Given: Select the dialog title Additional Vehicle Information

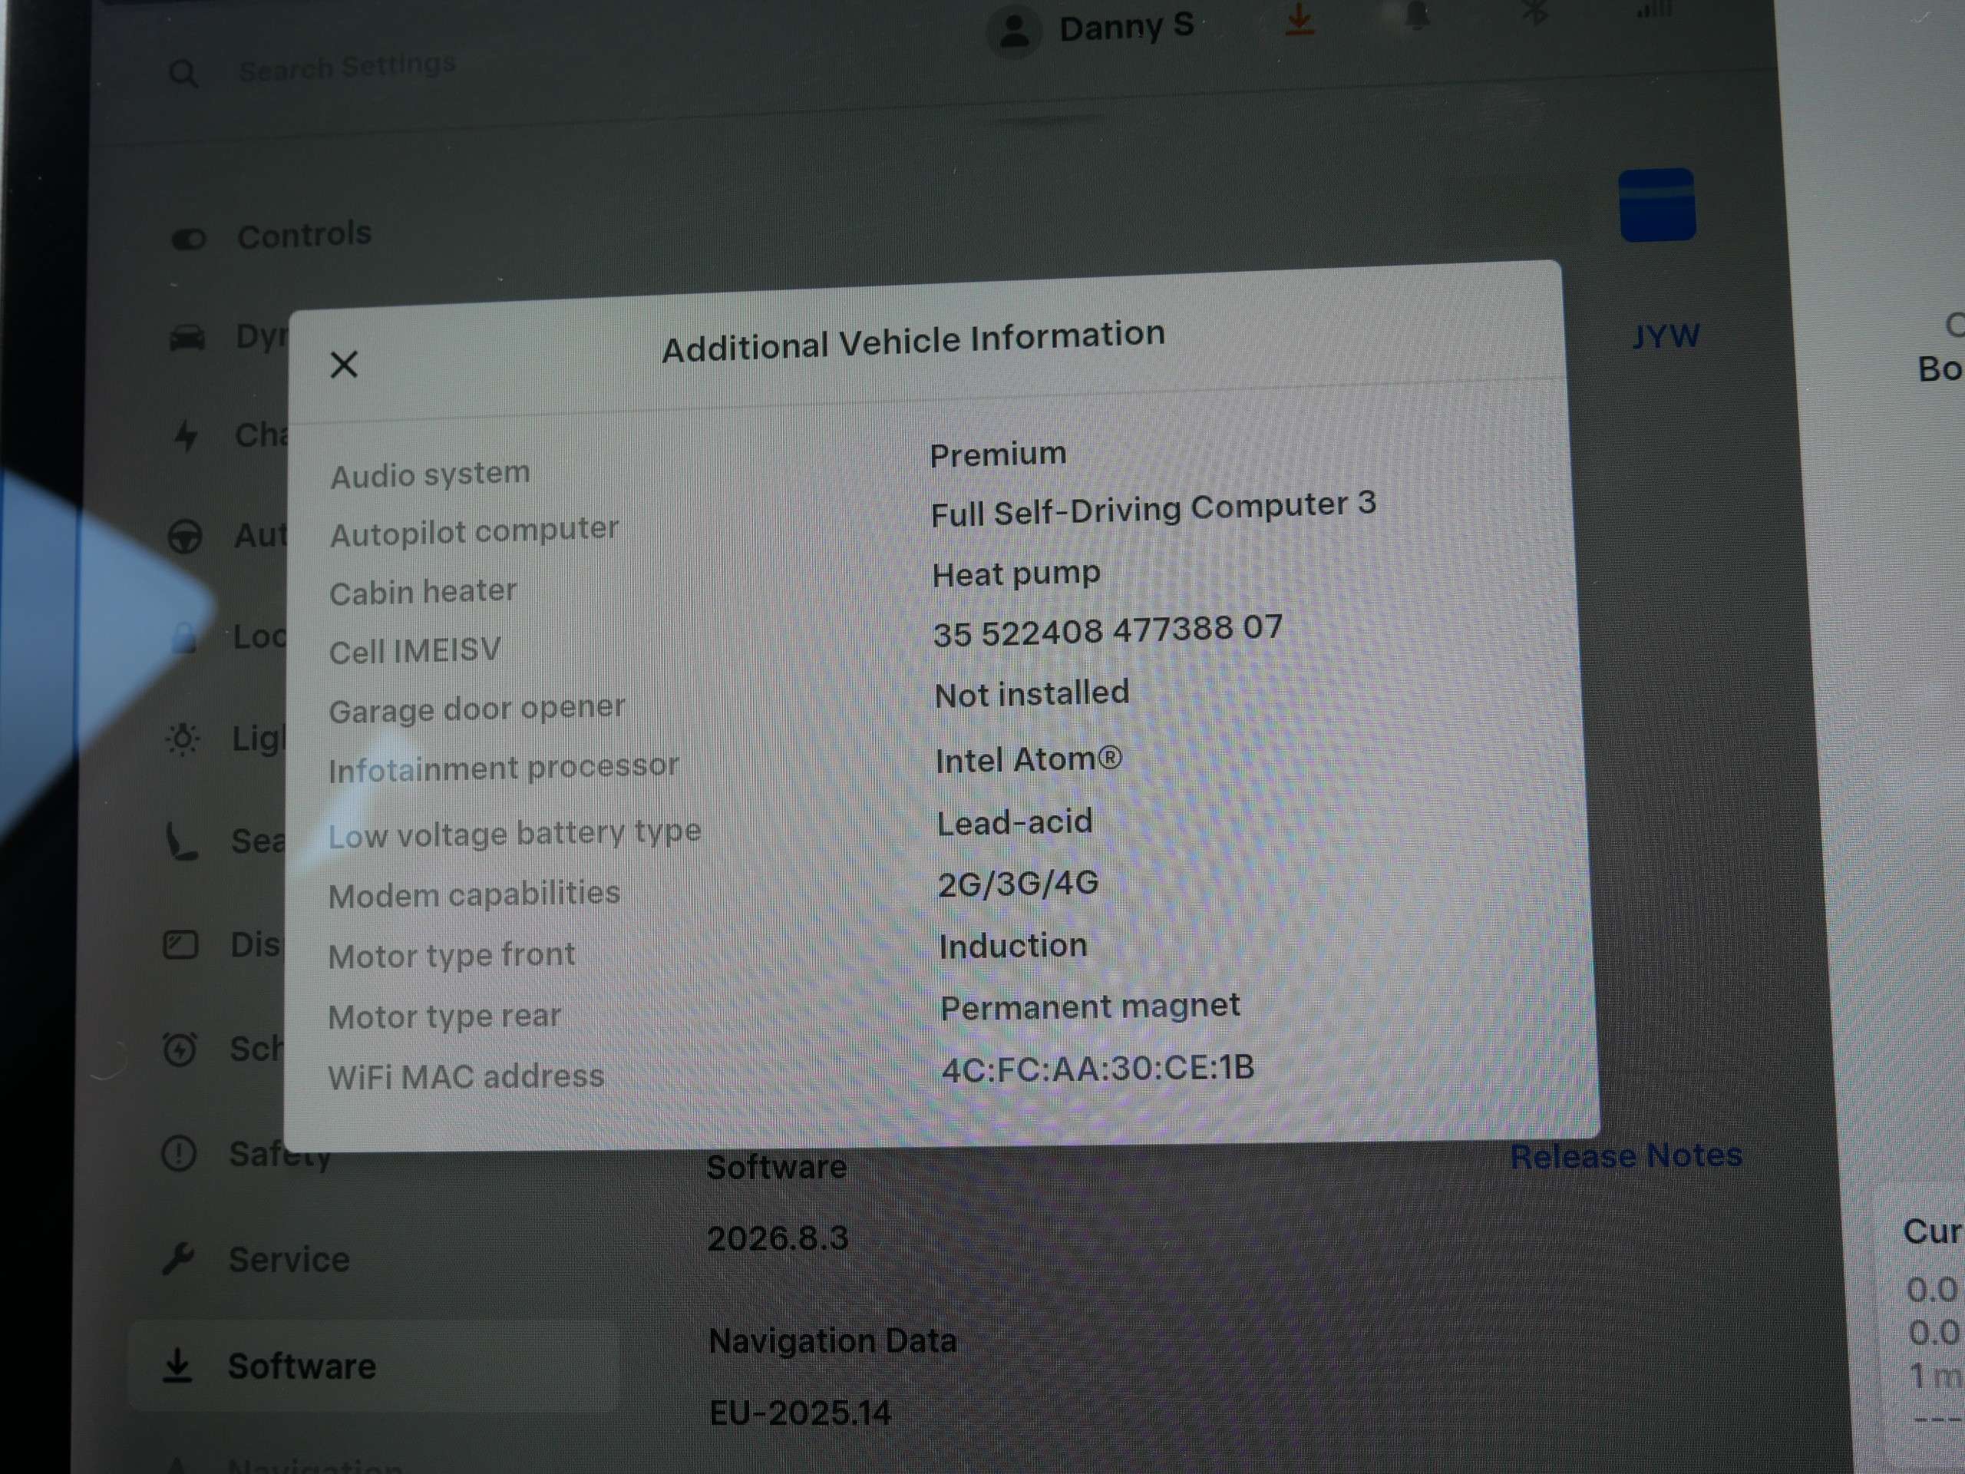Looking at the screenshot, I should 913,341.
